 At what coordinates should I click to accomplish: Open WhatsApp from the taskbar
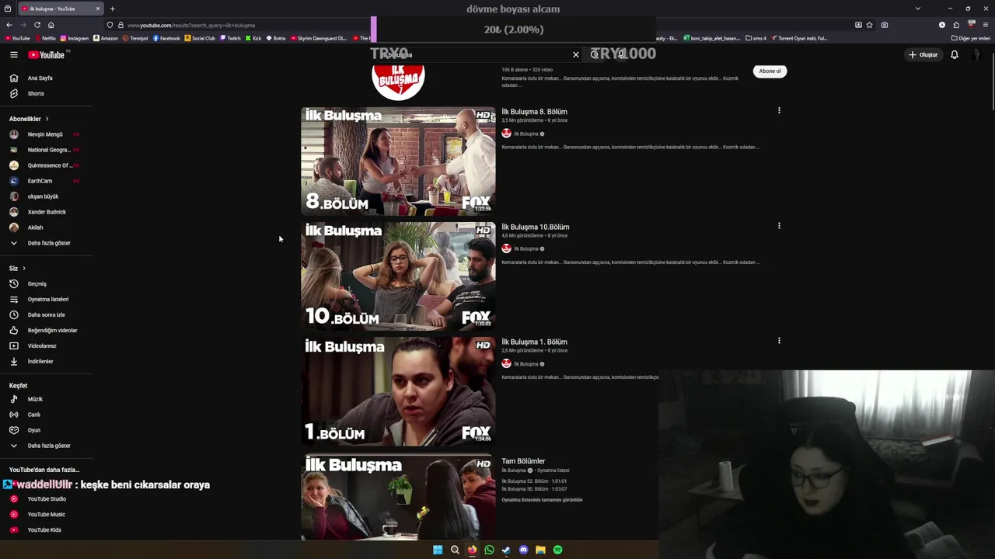tap(489, 550)
